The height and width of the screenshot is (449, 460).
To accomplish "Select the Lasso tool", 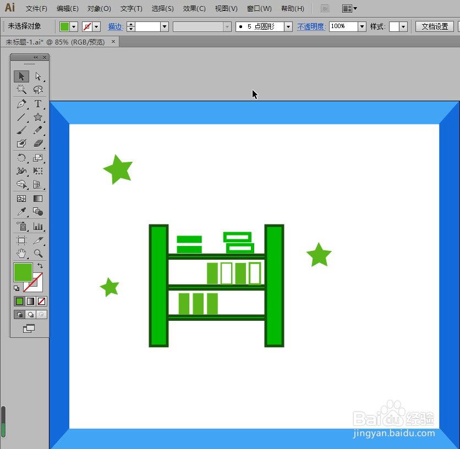I will click(38, 90).
